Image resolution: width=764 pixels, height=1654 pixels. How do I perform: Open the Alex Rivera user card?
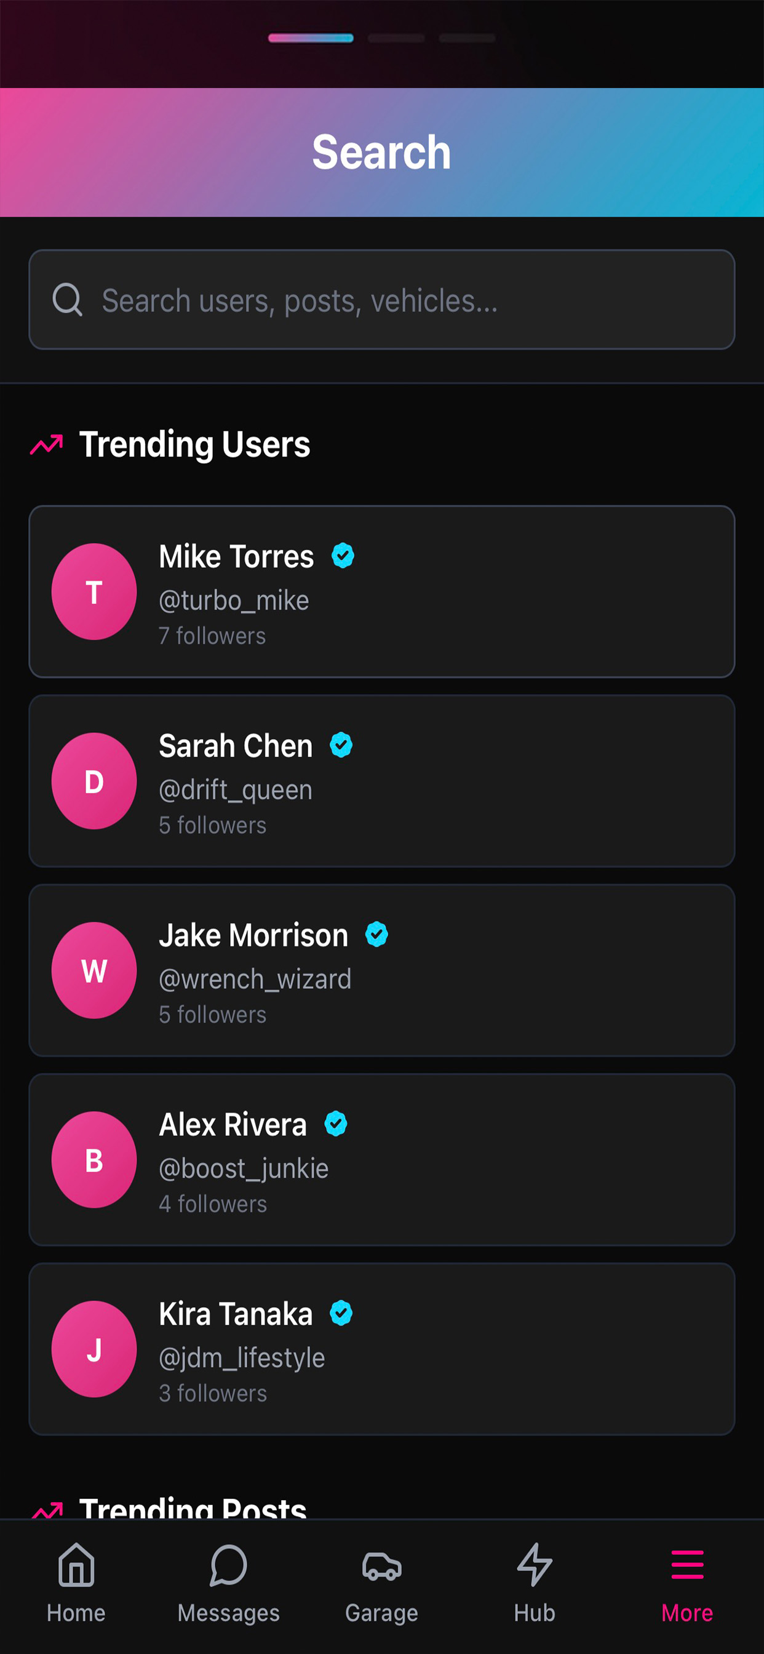(x=382, y=1160)
